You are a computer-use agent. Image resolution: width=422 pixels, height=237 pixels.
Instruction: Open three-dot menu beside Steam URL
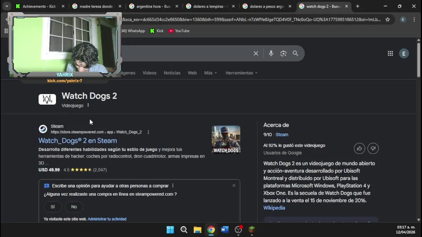pyautogui.click(x=148, y=132)
